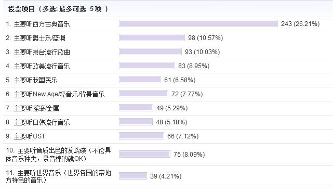Click the 66 (7.12%) OST bar
Screen dimensions: 333x192
click(141, 136)
